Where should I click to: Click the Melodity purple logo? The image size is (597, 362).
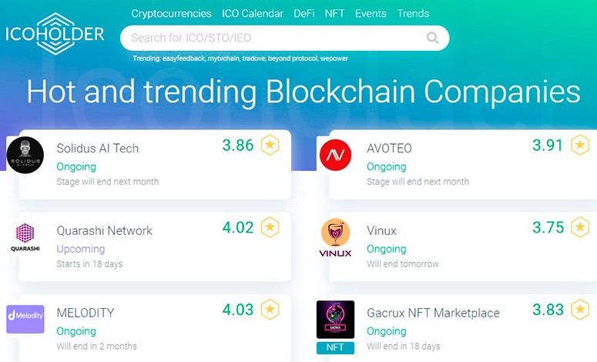25,318
